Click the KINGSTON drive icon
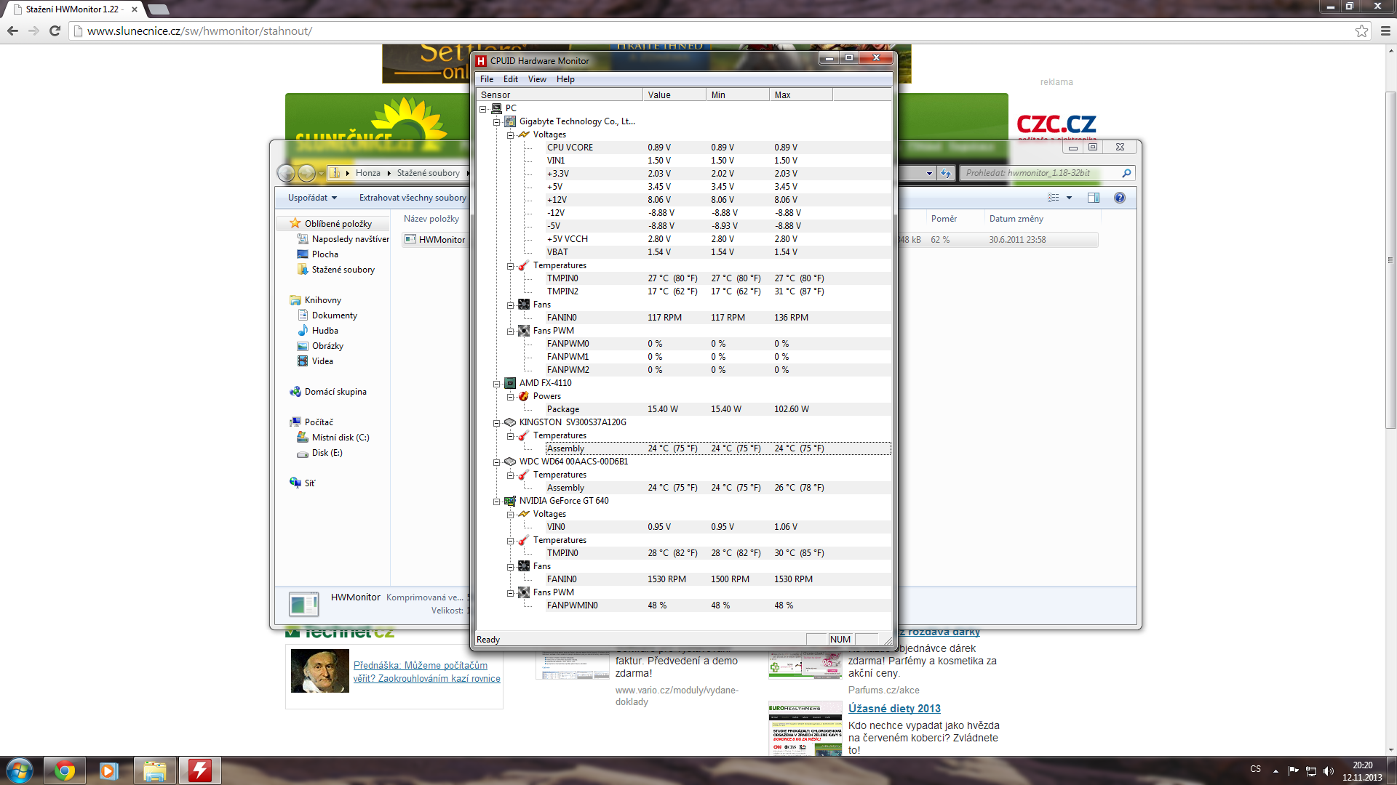Viewport: 1397px width, 785px height. click(510, 422)
